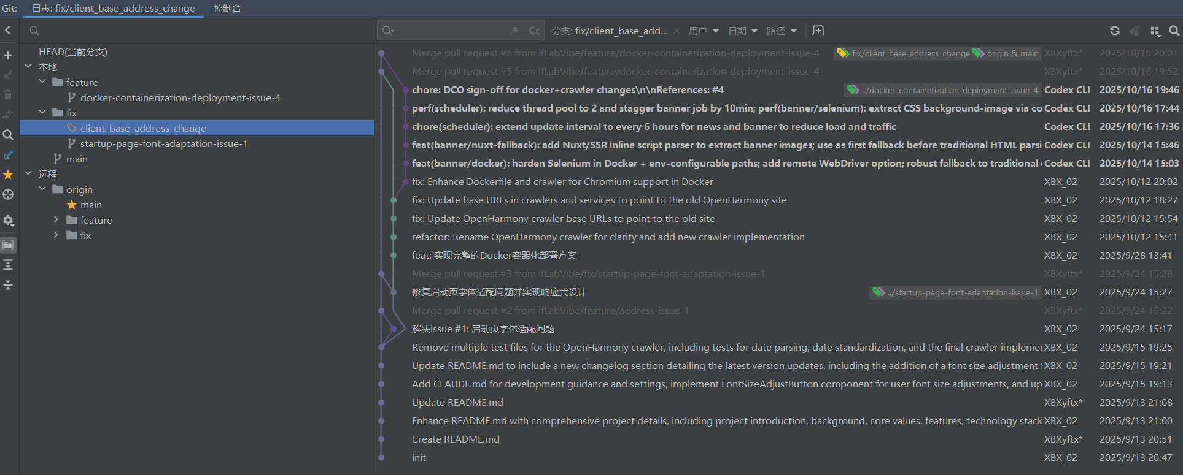Collapse the 本地 branches node
Image resolution: width=1183 pixels, height=475 pixels.
[x=28, y=67]
